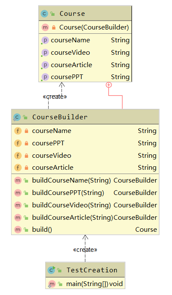Screen dimensions: 172x295
Task: Click the property icon next to courseName in Course
Action: [x=45, y=40]
